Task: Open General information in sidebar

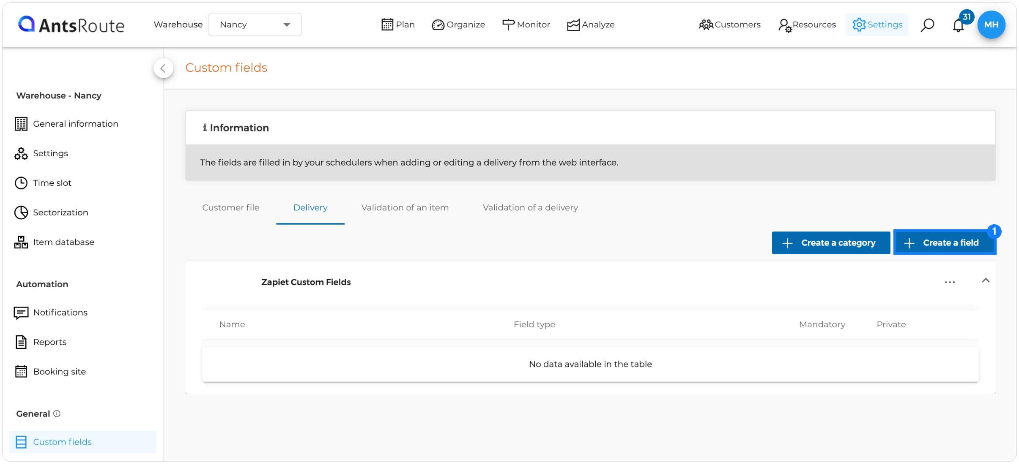Action: point(67,124)
